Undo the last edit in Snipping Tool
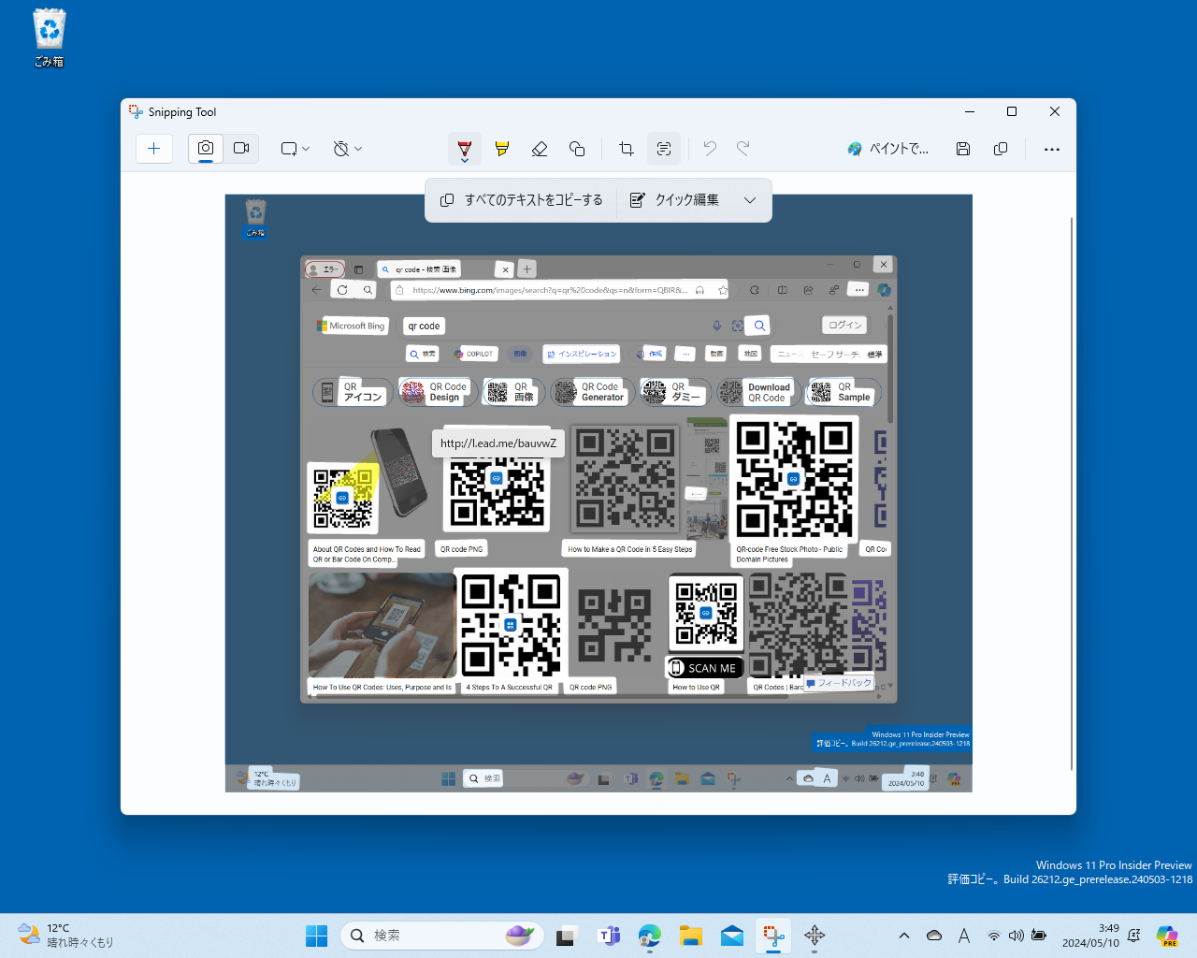Screen dimensions: 1197x958 tap(710, 149)
